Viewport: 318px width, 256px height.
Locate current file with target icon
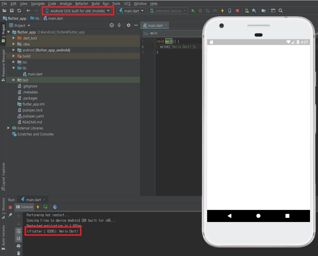click(111, 25)
